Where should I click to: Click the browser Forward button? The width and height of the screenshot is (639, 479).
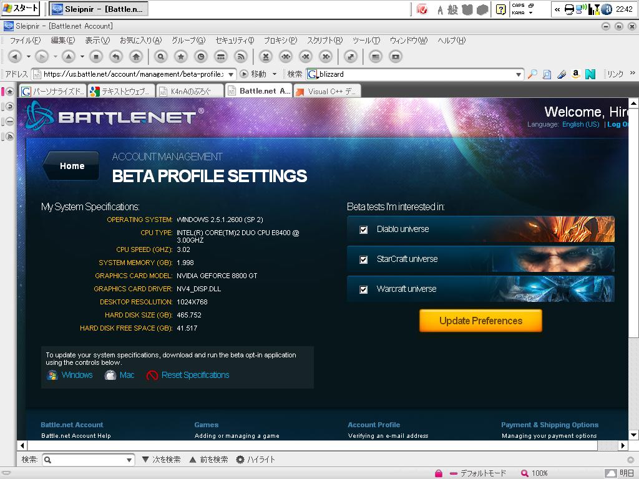click(x=42, y=57)
